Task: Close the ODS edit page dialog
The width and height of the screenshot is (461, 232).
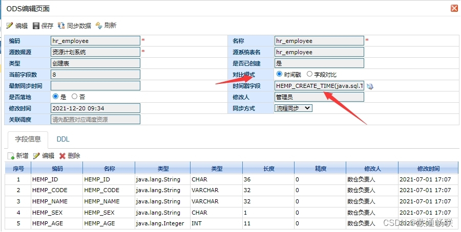Action: coord(454,8)
